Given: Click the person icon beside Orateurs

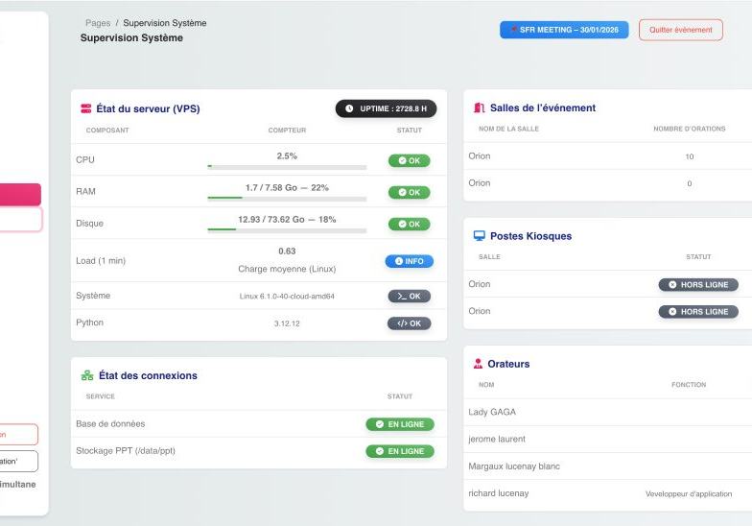Looking at the screenshot, I should point(478,365).
